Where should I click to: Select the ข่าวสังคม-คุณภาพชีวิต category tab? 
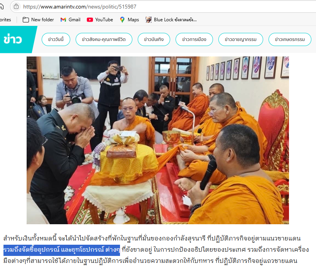point(104,39)
